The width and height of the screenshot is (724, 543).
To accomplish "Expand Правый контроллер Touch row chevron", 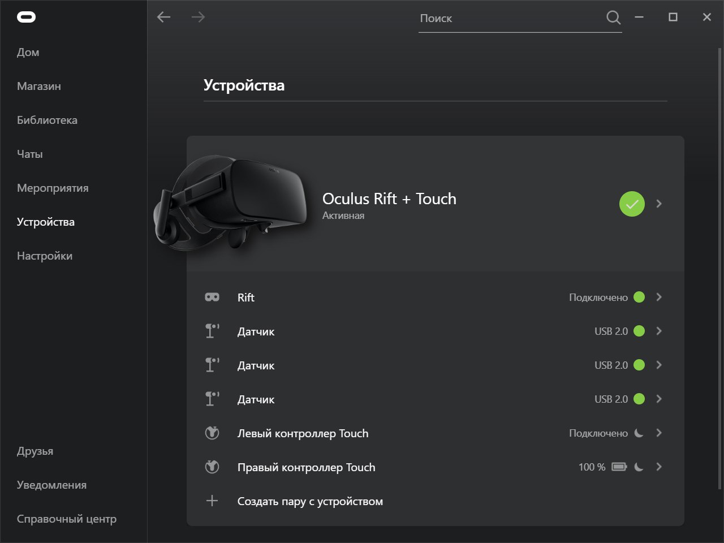I will pyautogui.click(x=659, y=467).
